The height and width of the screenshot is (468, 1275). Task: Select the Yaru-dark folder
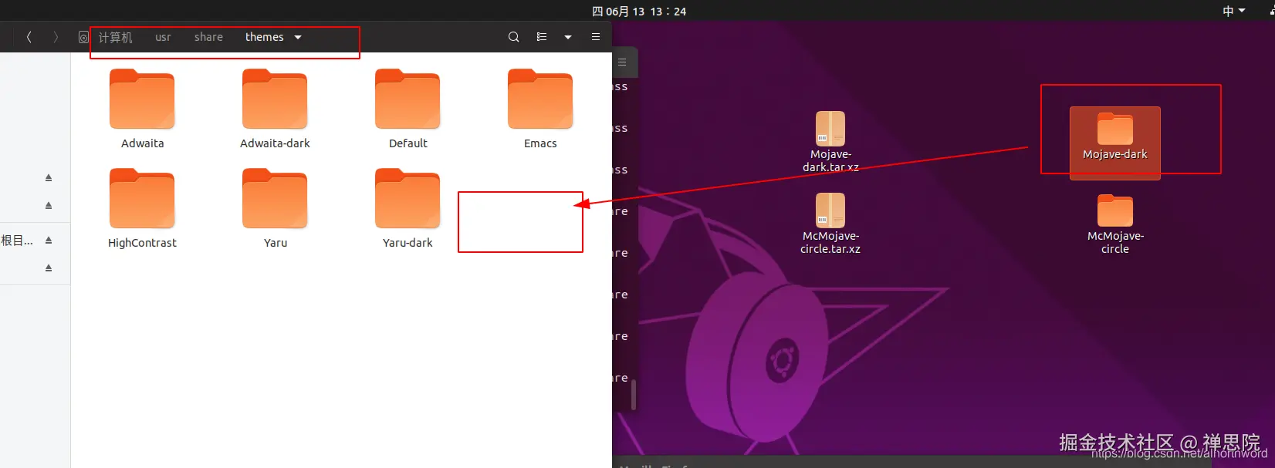[x=408, y=208]
